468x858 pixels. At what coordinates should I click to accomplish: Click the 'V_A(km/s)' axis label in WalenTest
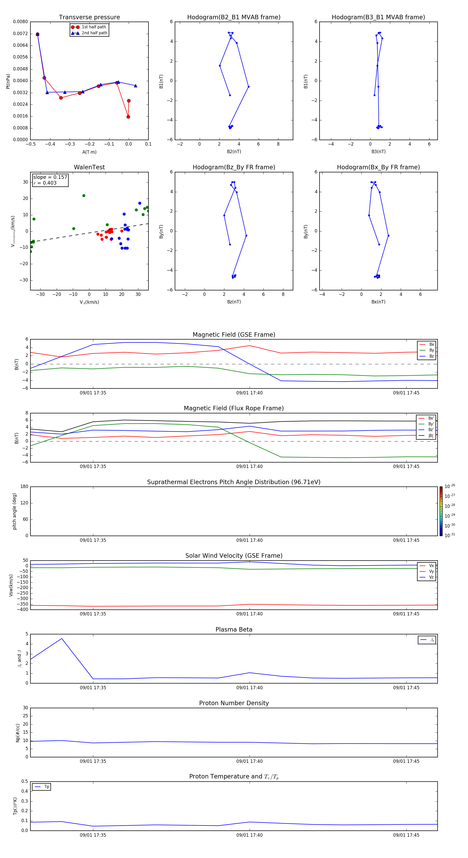click(89, 302)
